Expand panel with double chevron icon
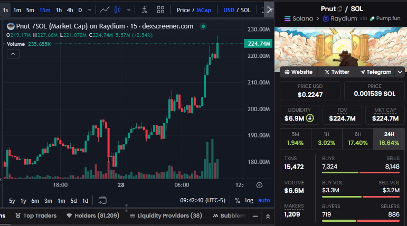The width and height of the screenshot is (407, 226). [268, 216]
